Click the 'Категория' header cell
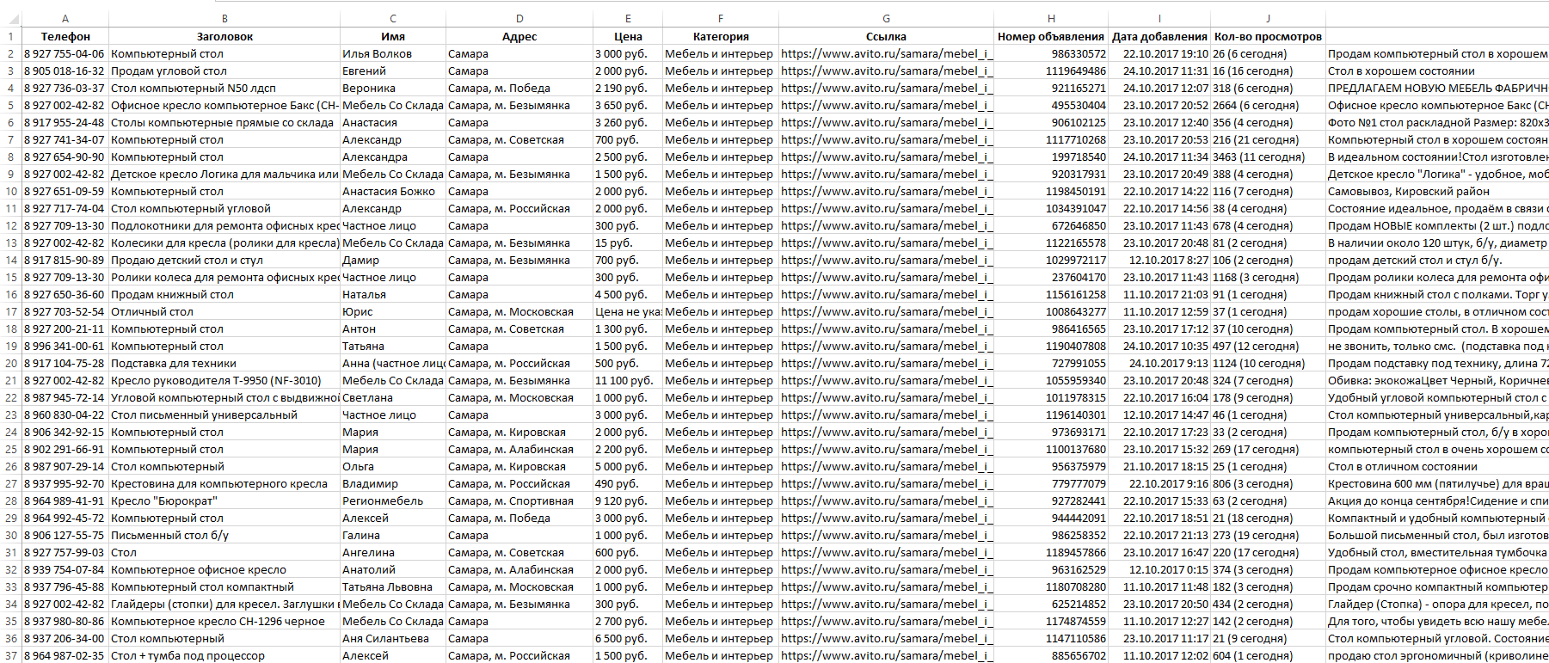 [x=721, y=36]
